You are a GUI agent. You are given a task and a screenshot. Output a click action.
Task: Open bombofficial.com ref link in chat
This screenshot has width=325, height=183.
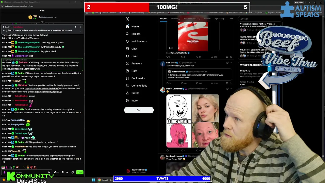click(x=42, y=88)
